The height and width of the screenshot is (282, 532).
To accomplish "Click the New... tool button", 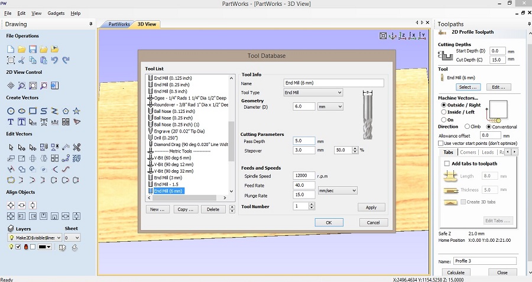I will click(157, 209).
